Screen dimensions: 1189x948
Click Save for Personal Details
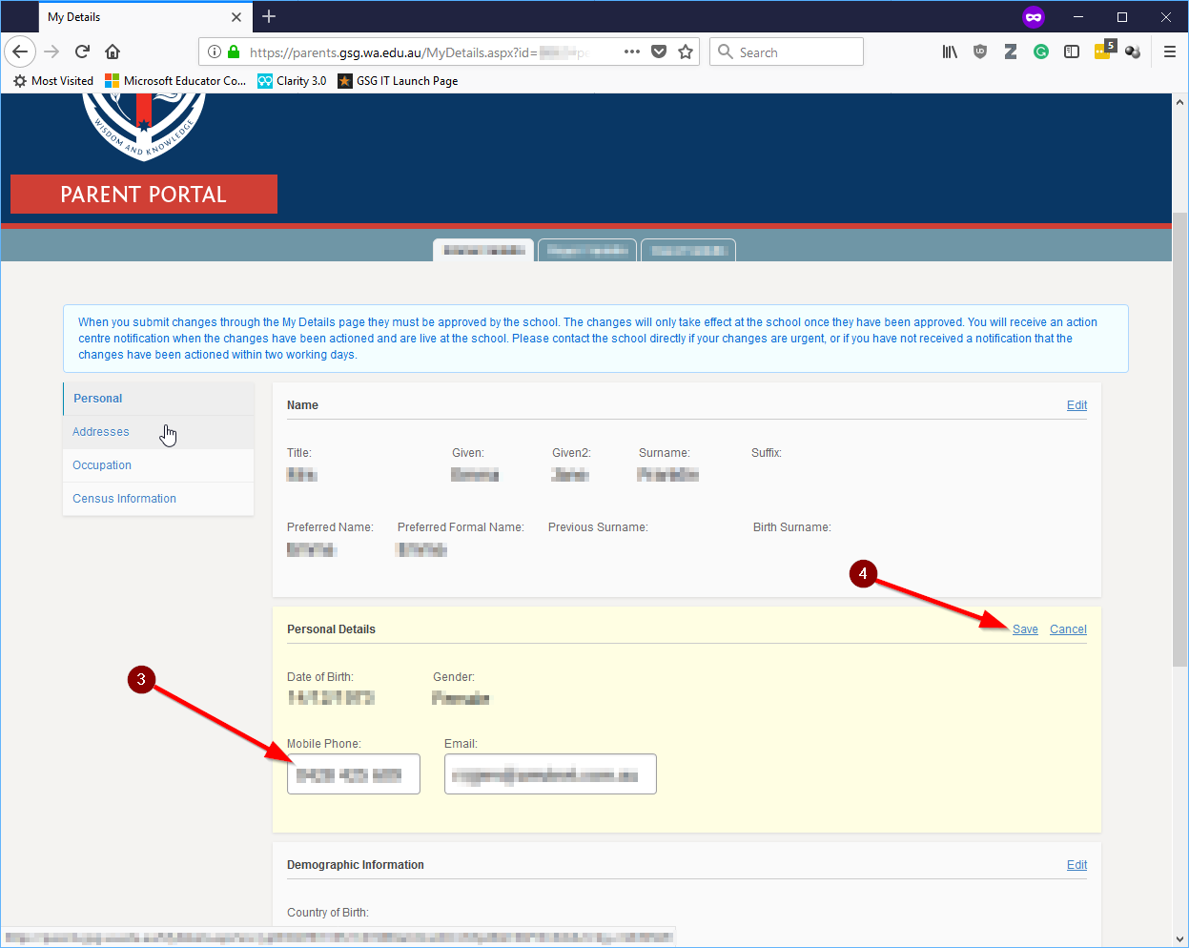[1024, 629]
